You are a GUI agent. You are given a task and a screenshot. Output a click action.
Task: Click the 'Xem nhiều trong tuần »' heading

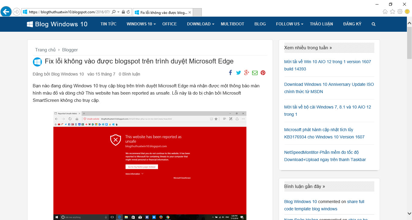click(308, 48)
